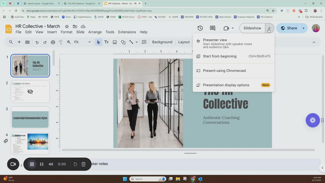Choose Start from beginning option
325x183 pixels.
(220, 56)
